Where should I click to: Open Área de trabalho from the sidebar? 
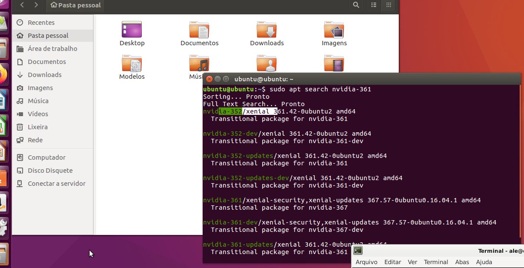tap(53, 49)
